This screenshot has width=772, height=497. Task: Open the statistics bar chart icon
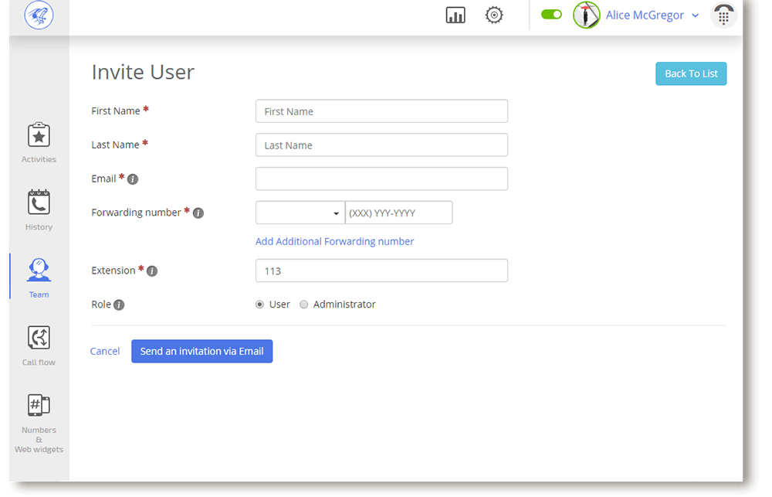(x=455, y=15)
